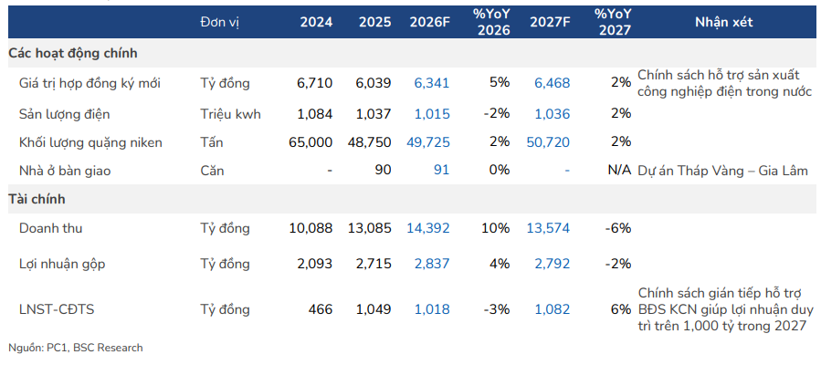This screenshot has height=365, width=821.
Task: Click the "Nguồn: PC1, BSC Research" source note
Action: (x=76, y=348)
